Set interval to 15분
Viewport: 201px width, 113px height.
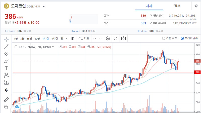coord(29,38)
